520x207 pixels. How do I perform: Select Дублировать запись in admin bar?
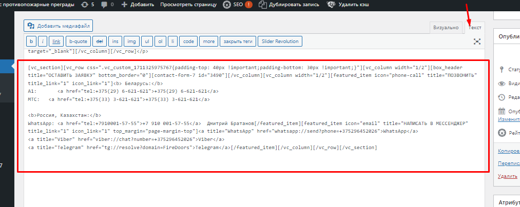294,5
